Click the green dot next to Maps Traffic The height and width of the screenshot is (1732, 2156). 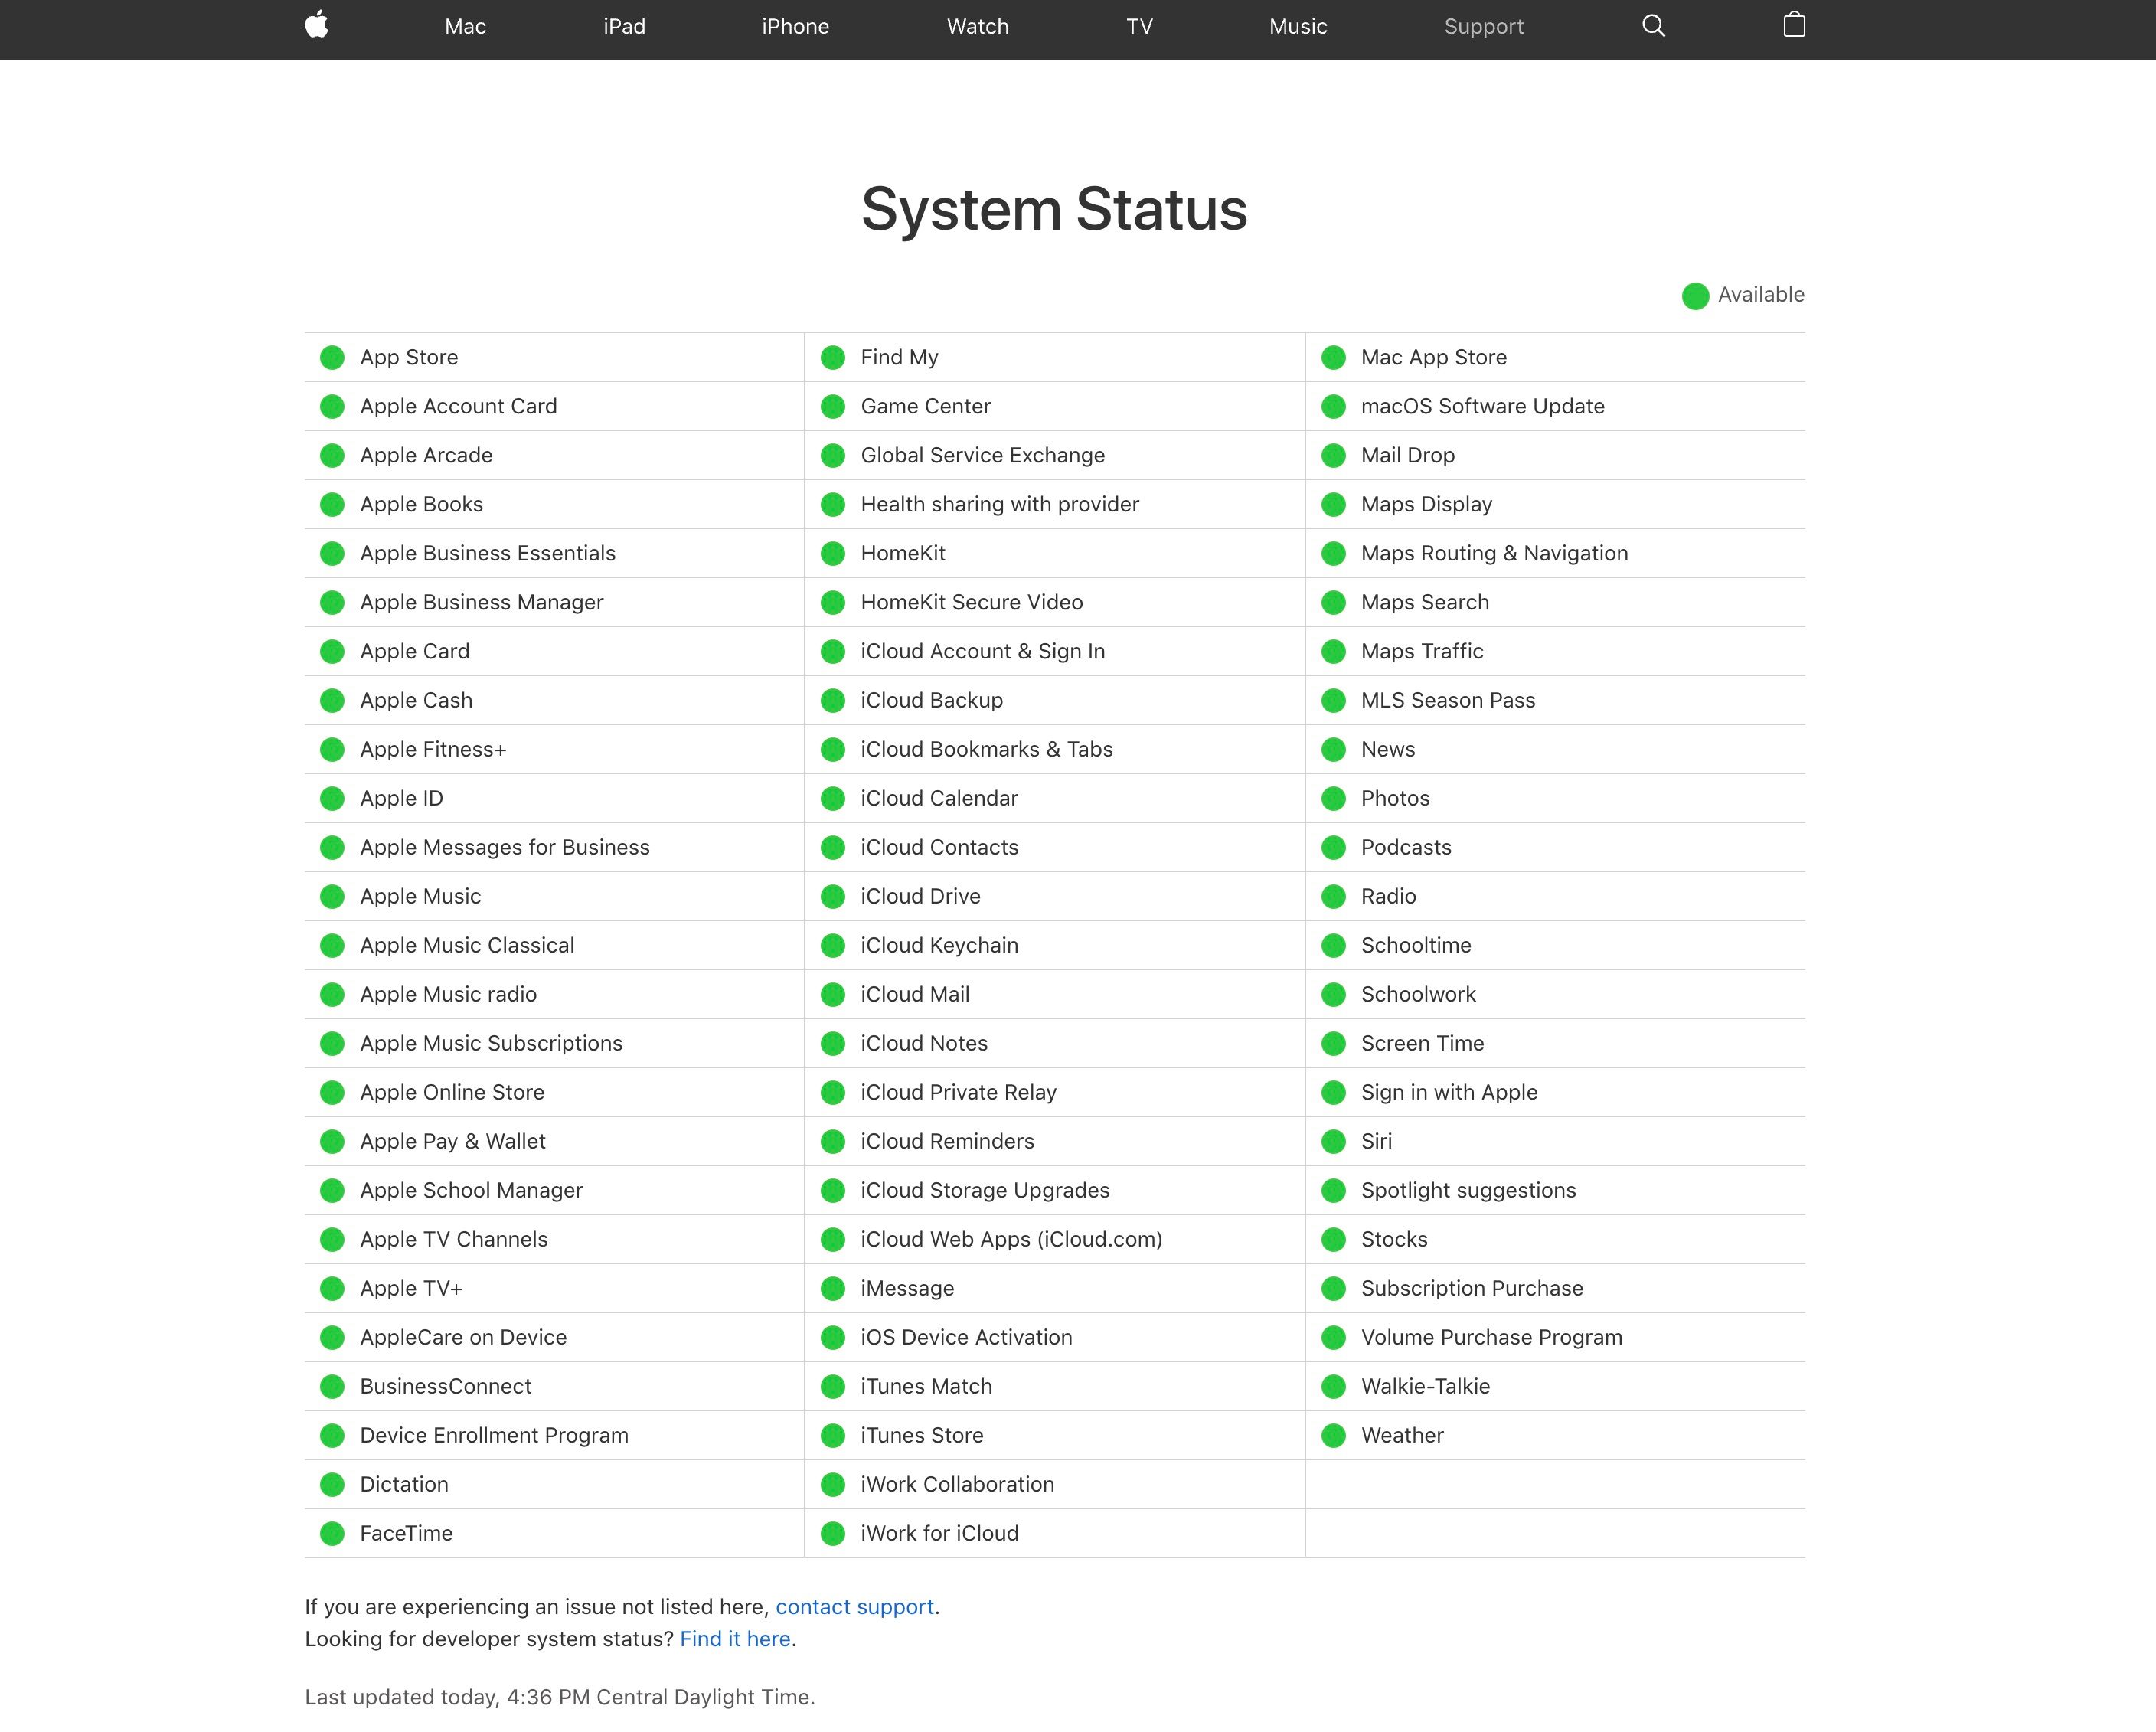pos(1333,651)
